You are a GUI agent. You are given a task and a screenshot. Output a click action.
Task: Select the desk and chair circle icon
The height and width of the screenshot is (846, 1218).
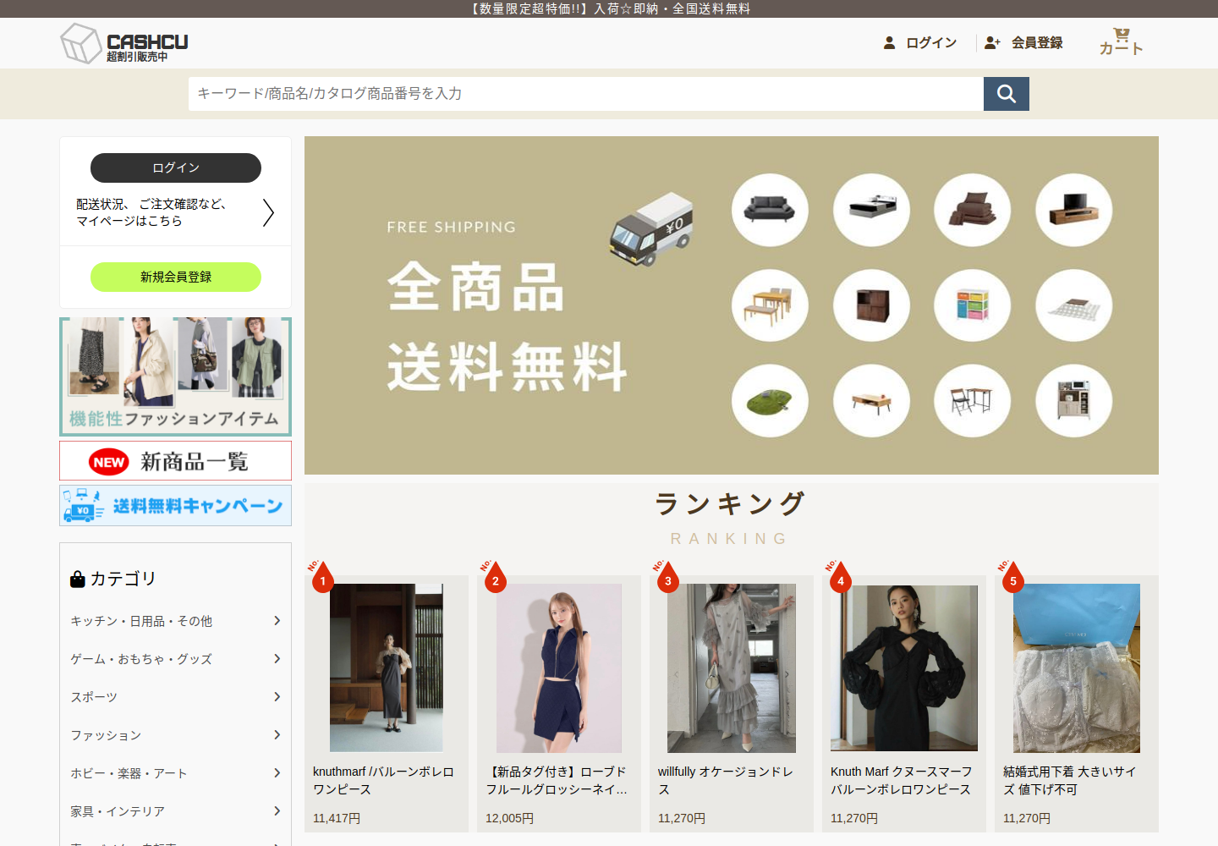click(973, 401)
